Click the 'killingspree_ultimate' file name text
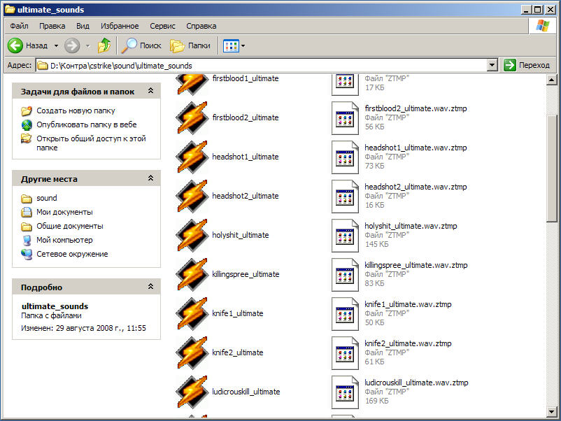This screenshot has height=421, width=561. 246,274
